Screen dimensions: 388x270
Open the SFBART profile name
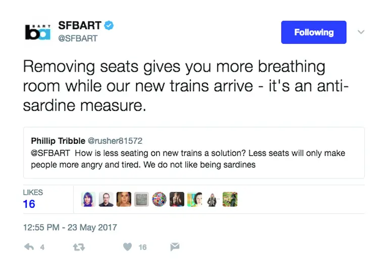pyautogui.click(x=80, y=26)
